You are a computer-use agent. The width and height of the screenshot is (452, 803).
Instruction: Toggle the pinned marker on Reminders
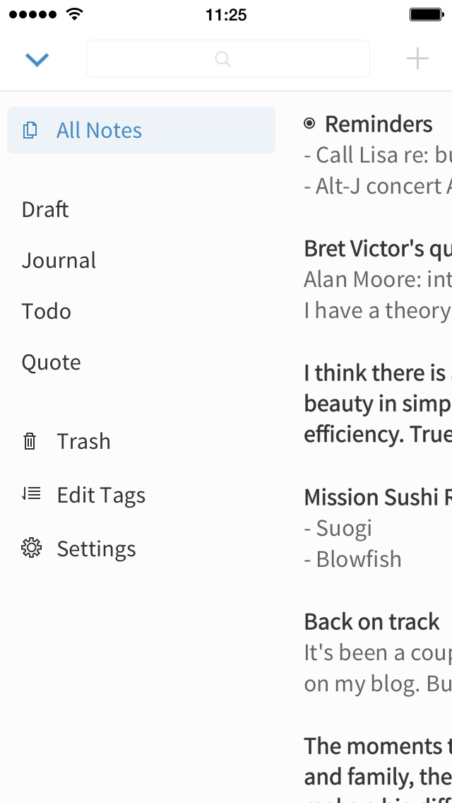pos(309,124)
